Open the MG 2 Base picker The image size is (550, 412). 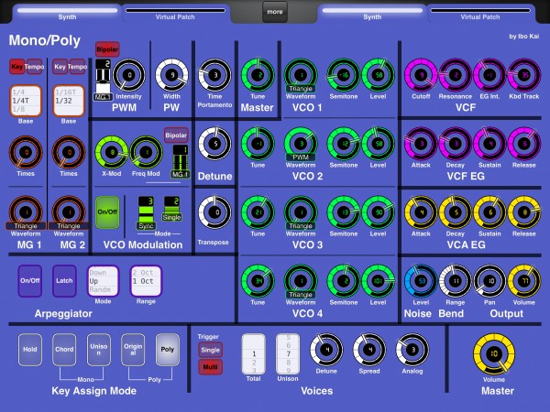point(69,101)
